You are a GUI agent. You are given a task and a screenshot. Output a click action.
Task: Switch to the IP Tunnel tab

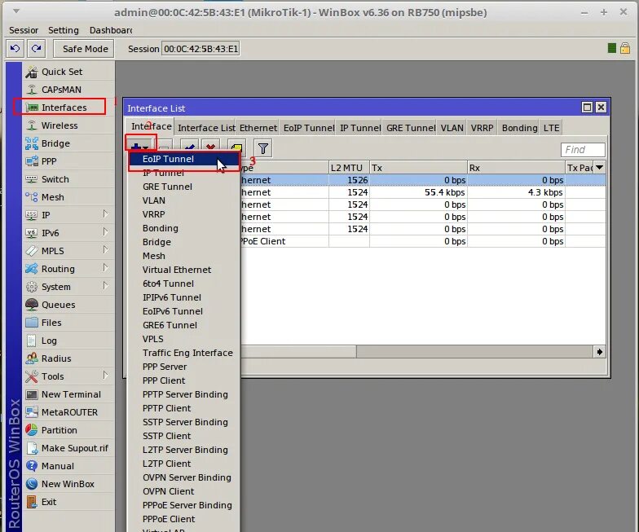pos(360,128)
